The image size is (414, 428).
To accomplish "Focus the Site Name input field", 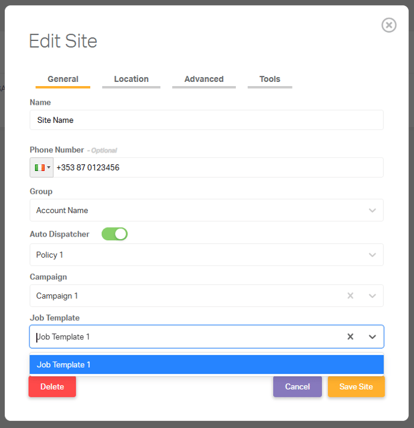I will 206,120.
